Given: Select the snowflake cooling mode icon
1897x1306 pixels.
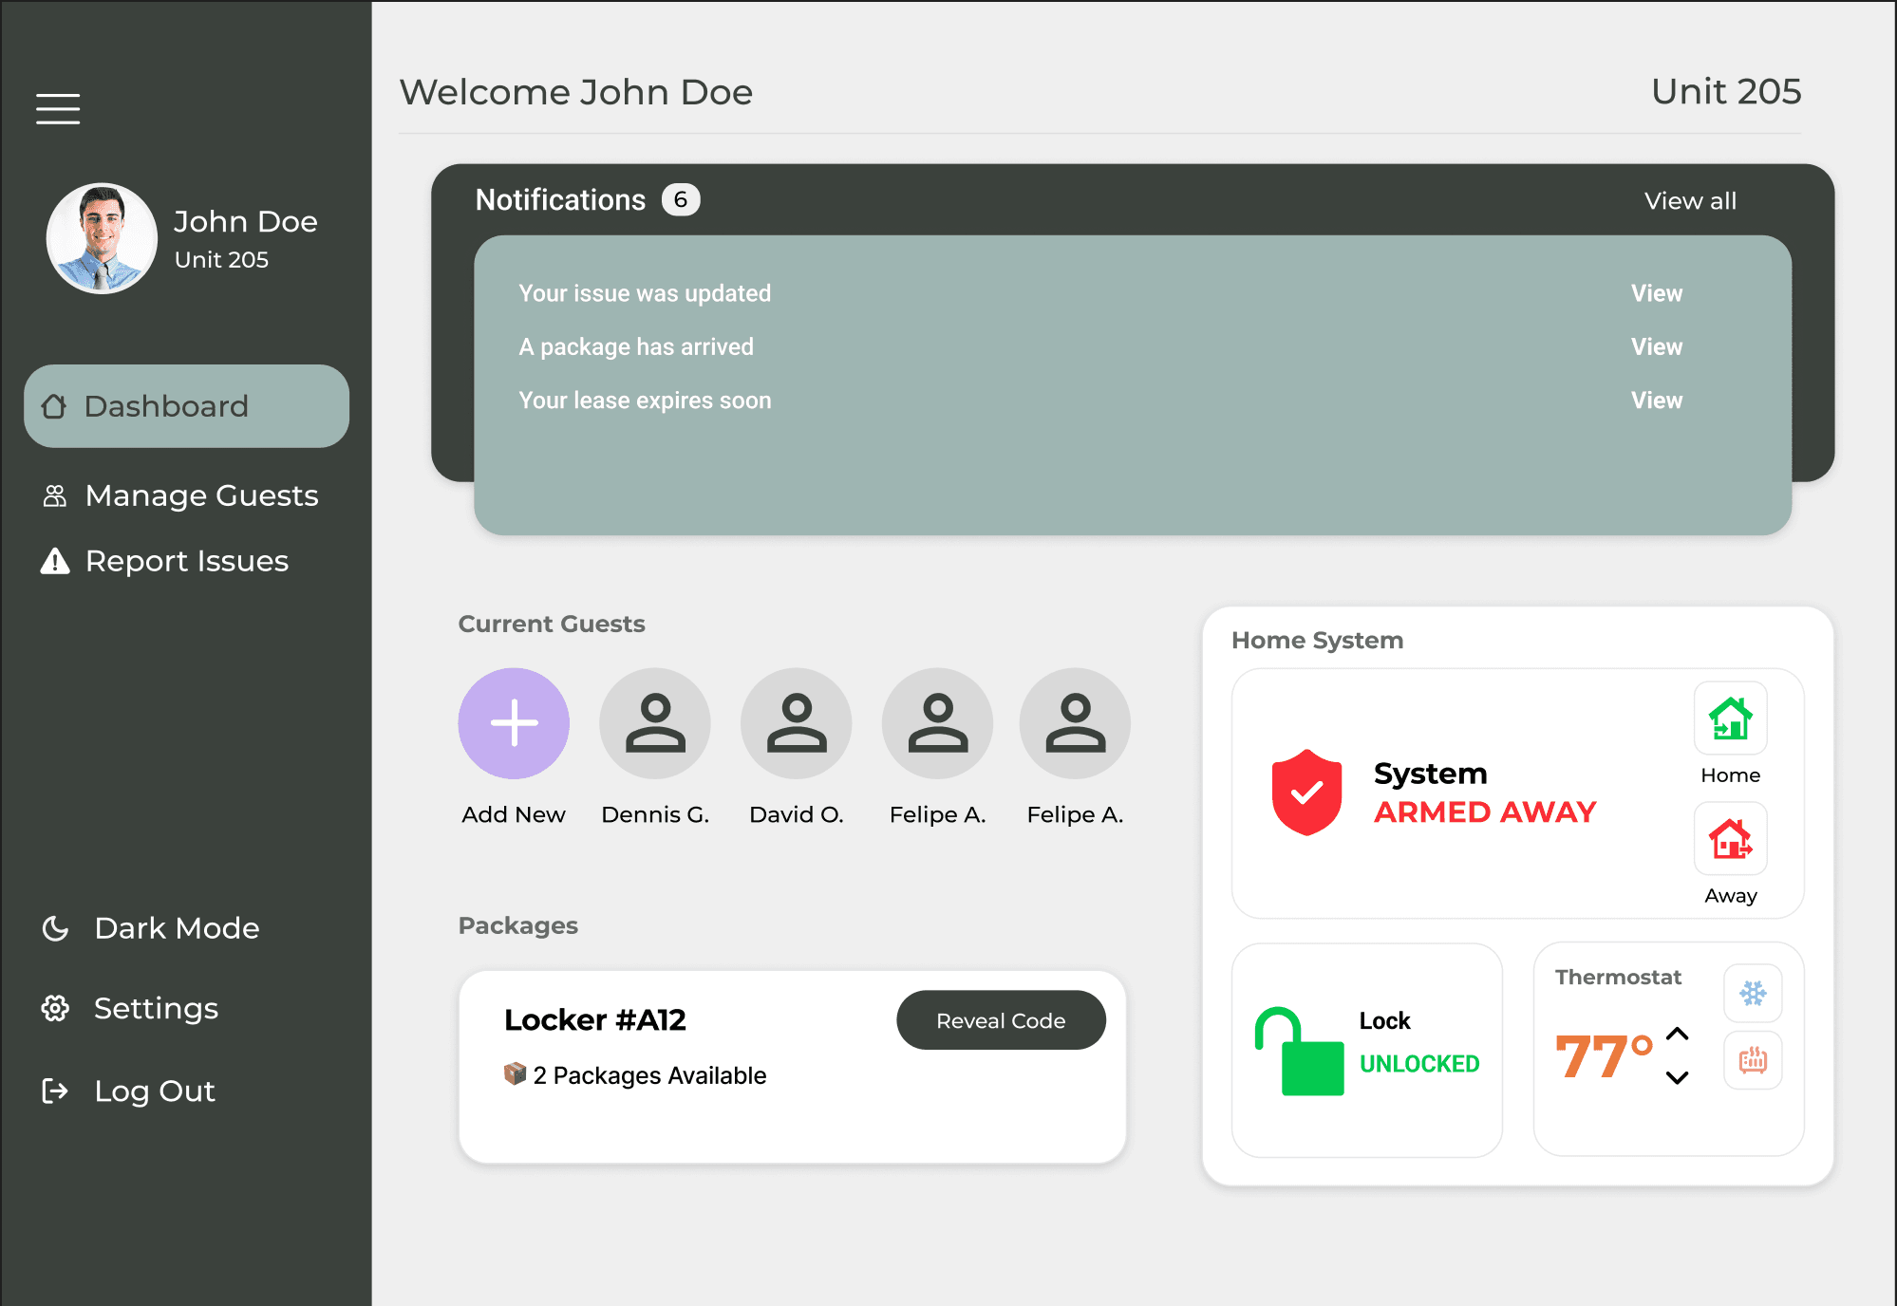Looking at the screenshot, I should (x=1752, y=993).
